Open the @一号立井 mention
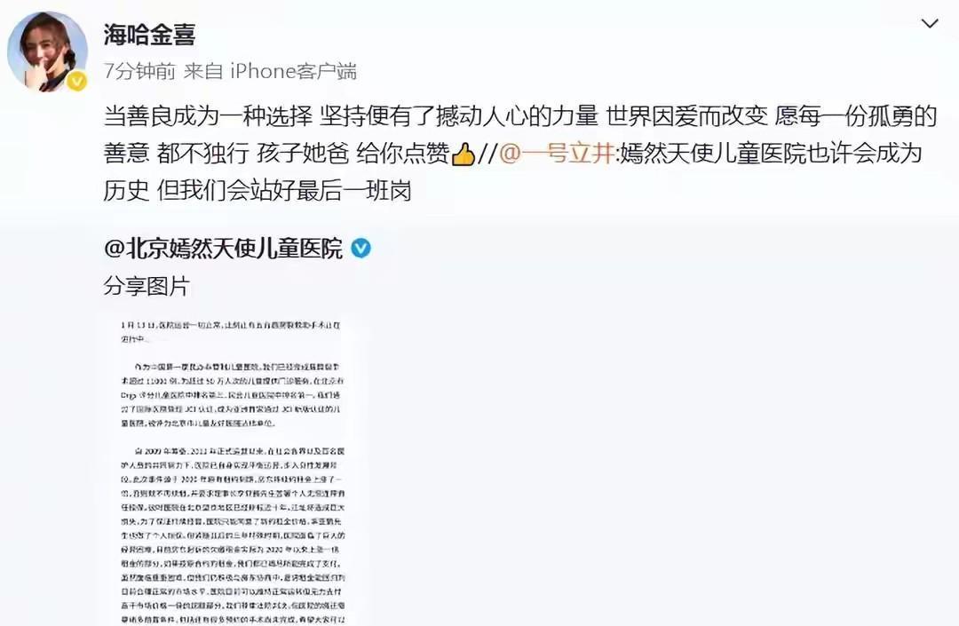Screen dimensions: 959x626 pyautogui.click(x=557, y=153)
